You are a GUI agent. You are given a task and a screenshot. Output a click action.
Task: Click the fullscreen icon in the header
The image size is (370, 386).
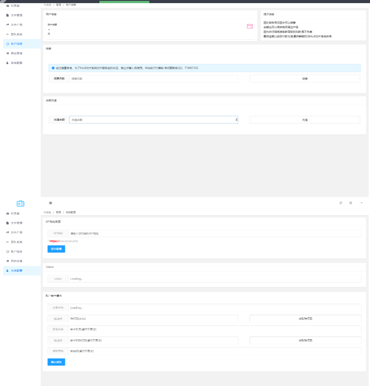coord(351,203)
